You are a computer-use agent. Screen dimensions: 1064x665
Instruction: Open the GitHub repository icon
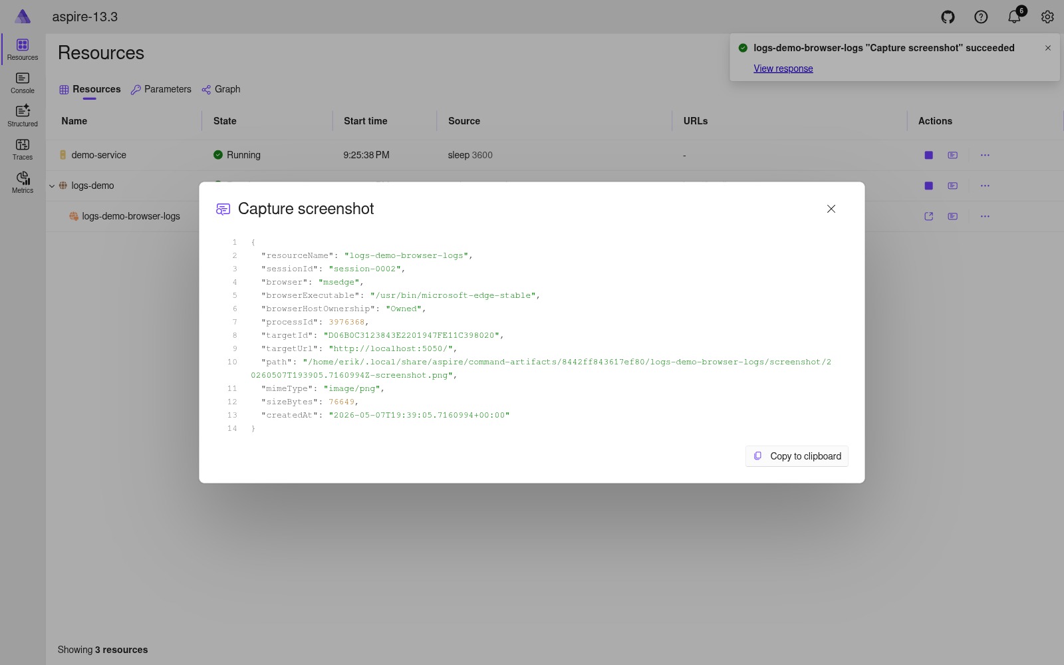point(948,17)
